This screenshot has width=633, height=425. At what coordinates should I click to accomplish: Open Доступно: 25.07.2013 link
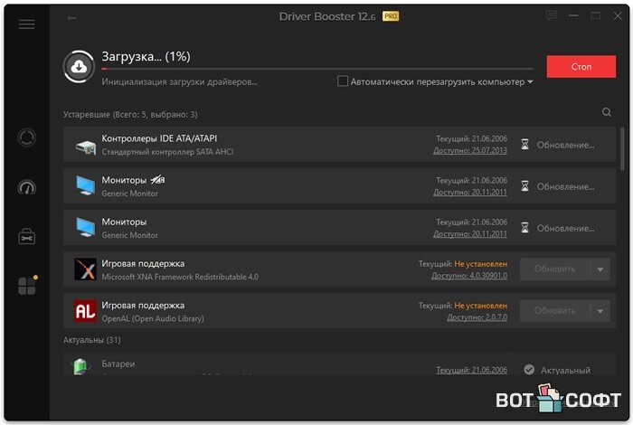click(x=470, y=150)
